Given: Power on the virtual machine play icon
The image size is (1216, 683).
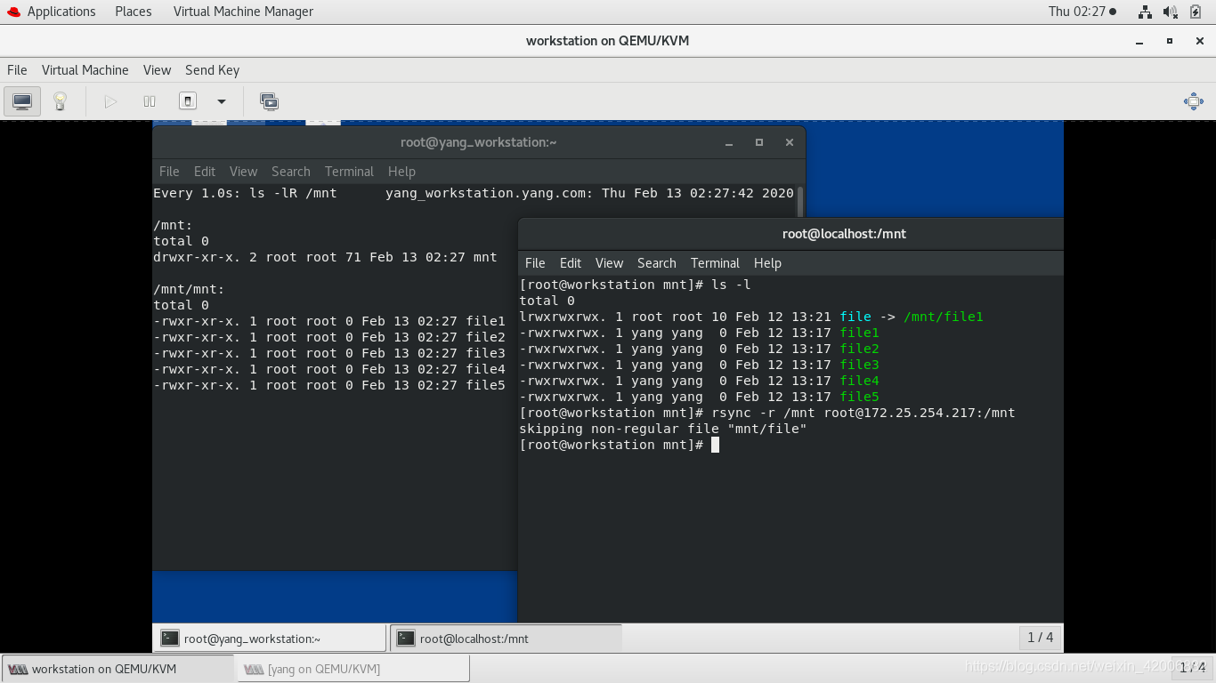Looking at the screenshot, I should [110, 101].
